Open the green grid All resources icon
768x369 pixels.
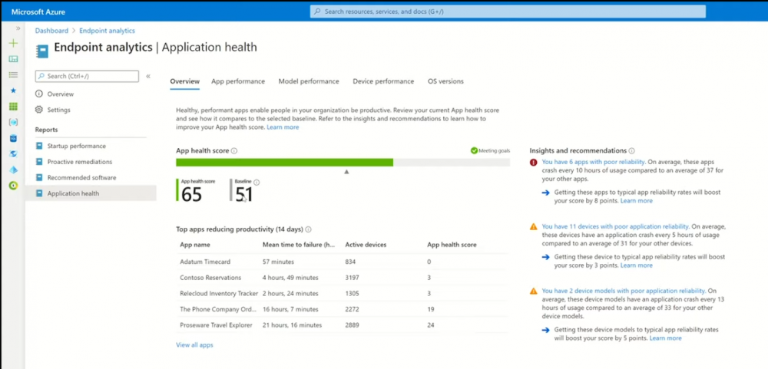coord(13,106)
